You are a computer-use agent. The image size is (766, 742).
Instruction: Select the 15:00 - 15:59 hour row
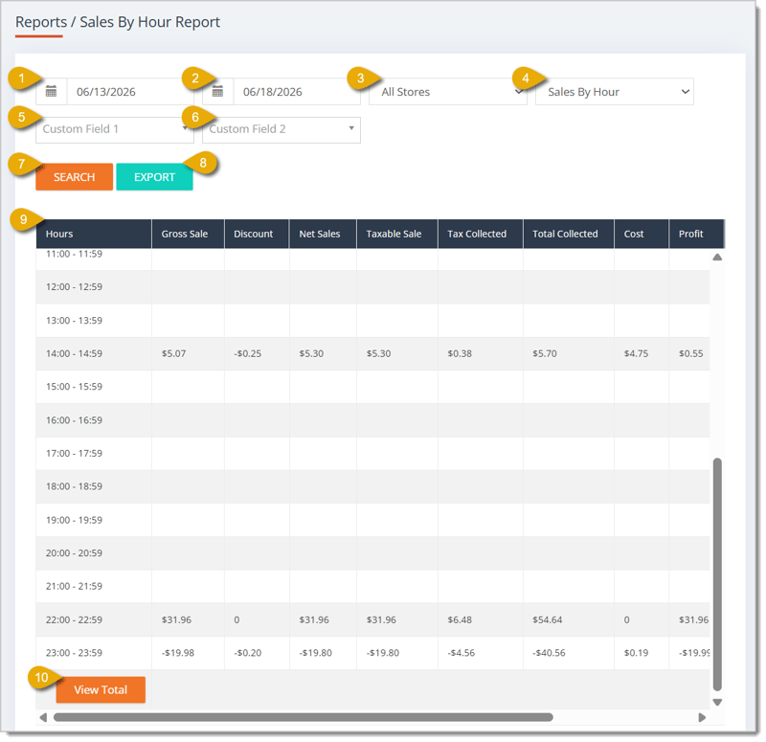(372, 387)
